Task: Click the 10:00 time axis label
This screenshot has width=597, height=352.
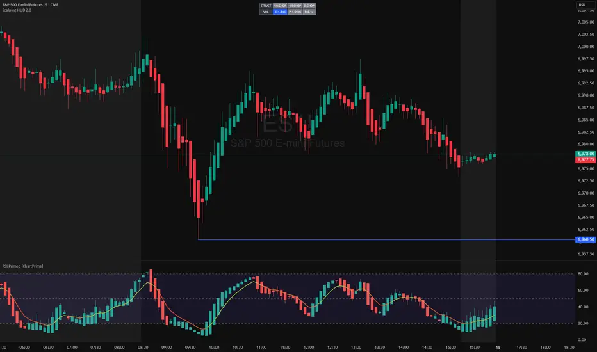Action: 214,347
